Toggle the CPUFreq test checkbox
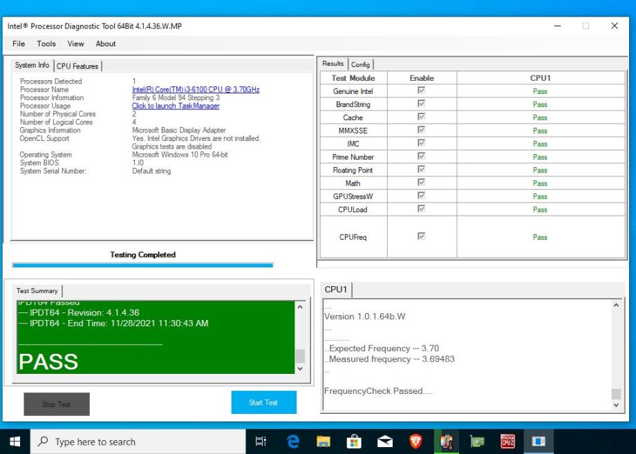Image resolution: width=636 pixels, height=454 pixels. [x=422, y=236]
